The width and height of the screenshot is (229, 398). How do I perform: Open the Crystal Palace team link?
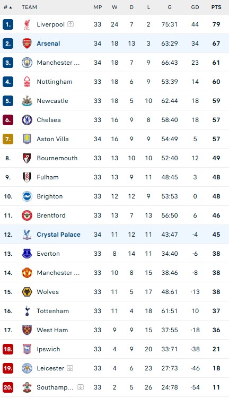(59, 235)
